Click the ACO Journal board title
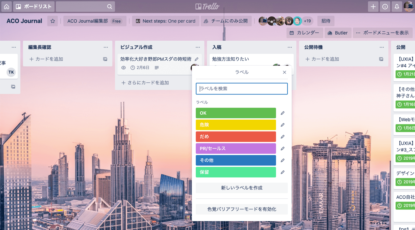Image resolution: width=415 pixels, height=230 pixels. 24,21
